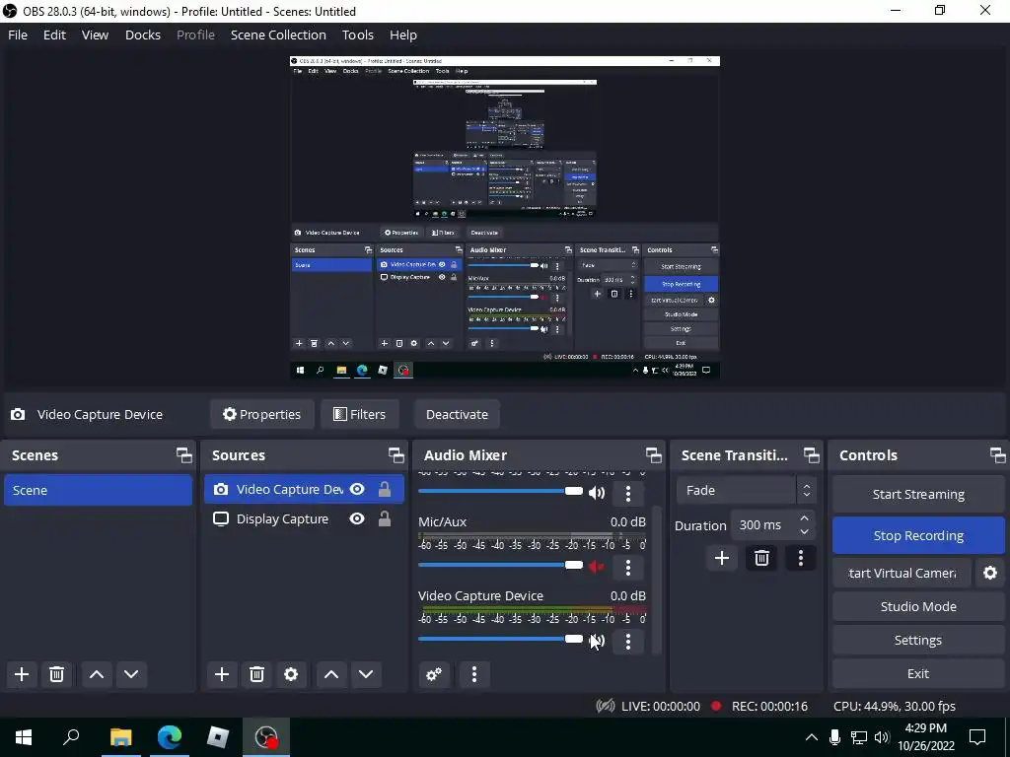The width and height of the screenshot is (1010, 757).
Task: Open the Docks menu
Action: (x=142, y=34)
